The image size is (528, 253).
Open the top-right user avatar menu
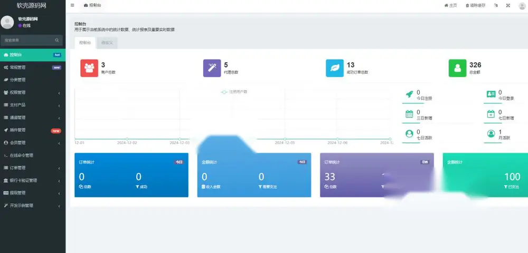(522, 6)
